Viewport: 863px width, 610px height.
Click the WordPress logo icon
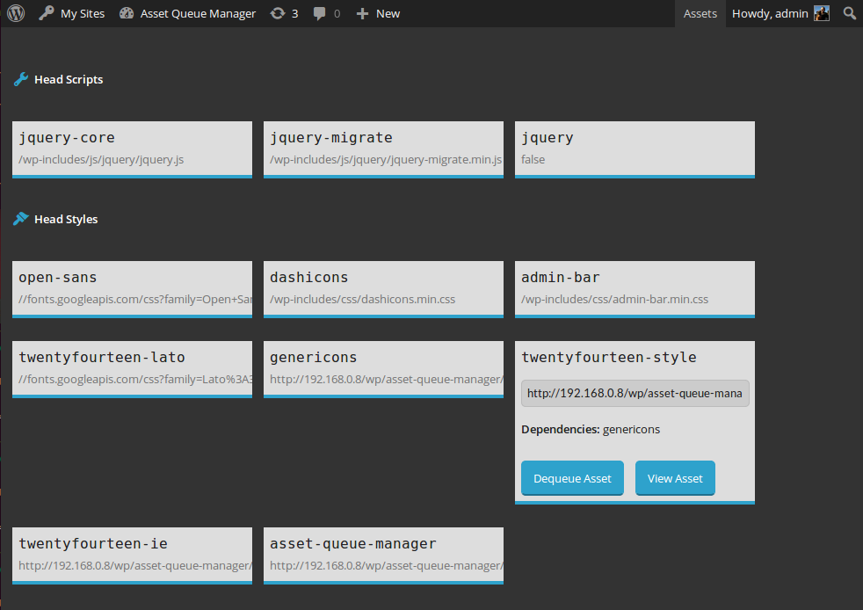(x=16, y=13)
